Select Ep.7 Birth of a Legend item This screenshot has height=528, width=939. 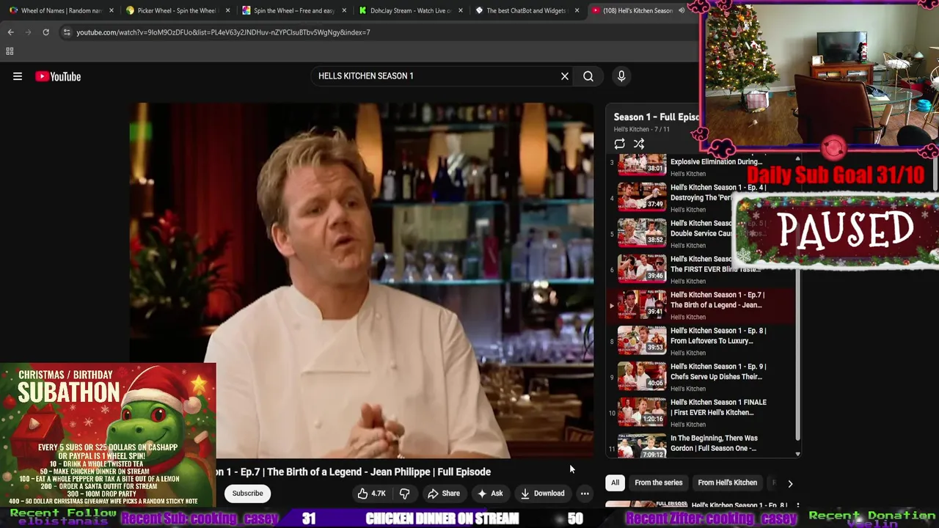[700, 305]
